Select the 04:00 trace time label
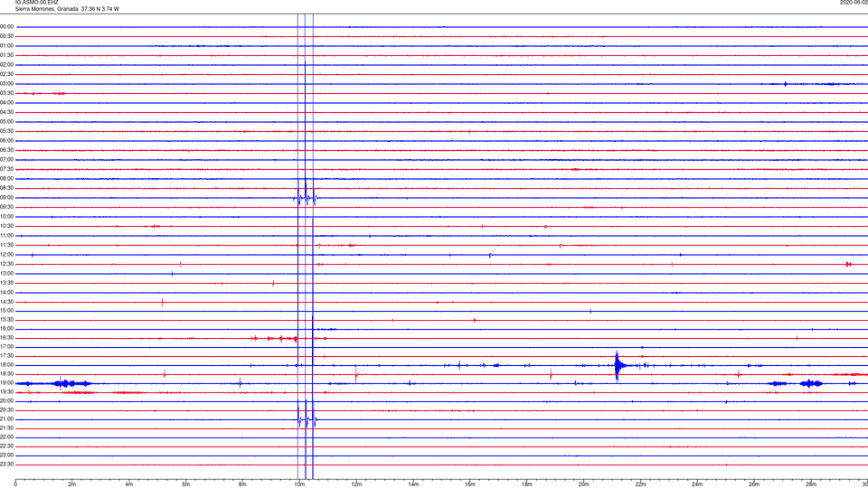The width and height of the screenshot is (868, 488). point(6,103)
